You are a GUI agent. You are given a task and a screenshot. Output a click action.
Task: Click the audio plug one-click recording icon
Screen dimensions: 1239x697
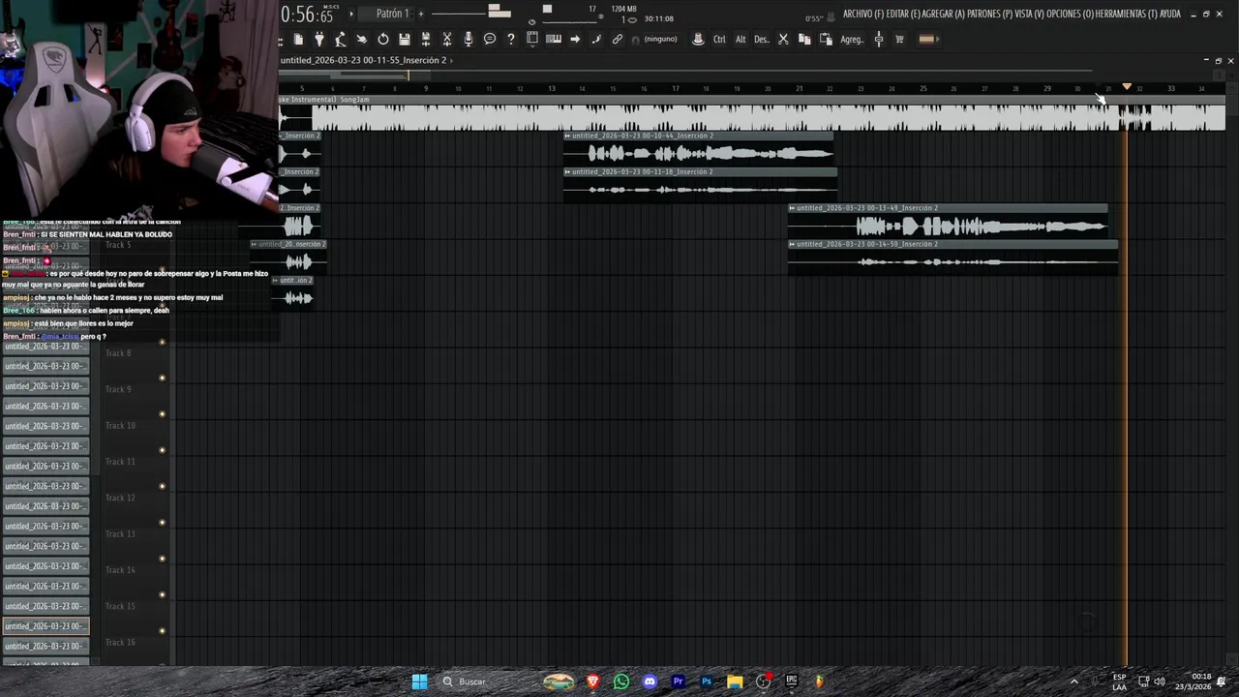(319, 39)
